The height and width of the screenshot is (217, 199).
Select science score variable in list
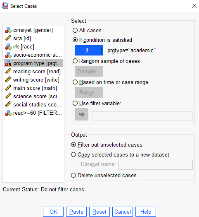[x=33, y=96]
